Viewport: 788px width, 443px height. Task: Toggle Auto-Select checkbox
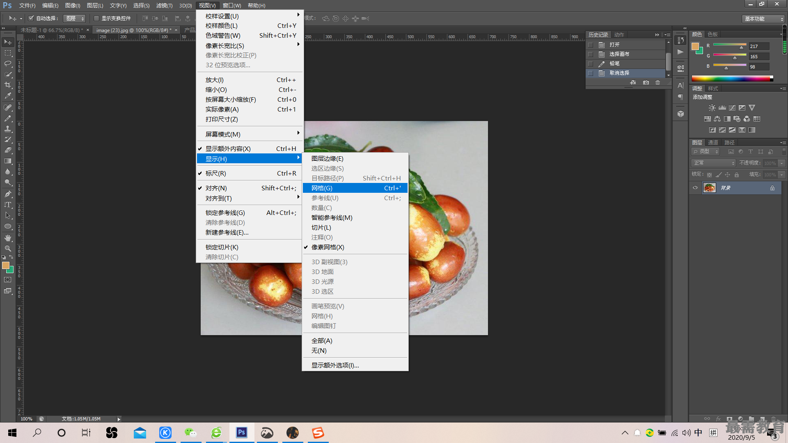tap(31, 18)
